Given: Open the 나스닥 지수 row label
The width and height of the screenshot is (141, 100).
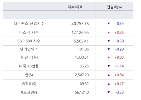Looking at the screenshot, I should [29, 32].
